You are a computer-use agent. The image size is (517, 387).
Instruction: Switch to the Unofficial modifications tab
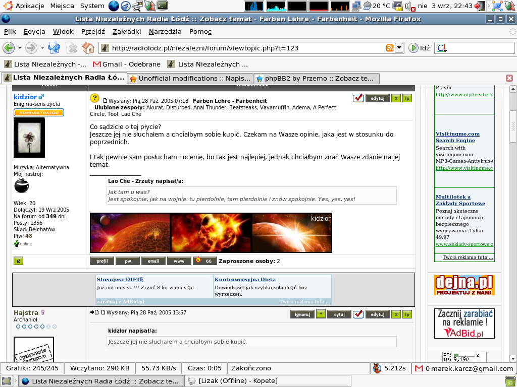click(x=190, y=78)
